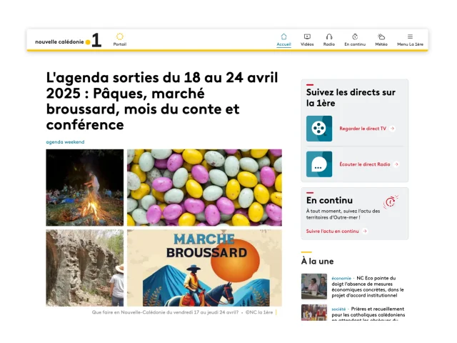This screenshot has width=457, height=343.
Task: Open the Marche Broussard poster image
Action: [x=205, y=268]
